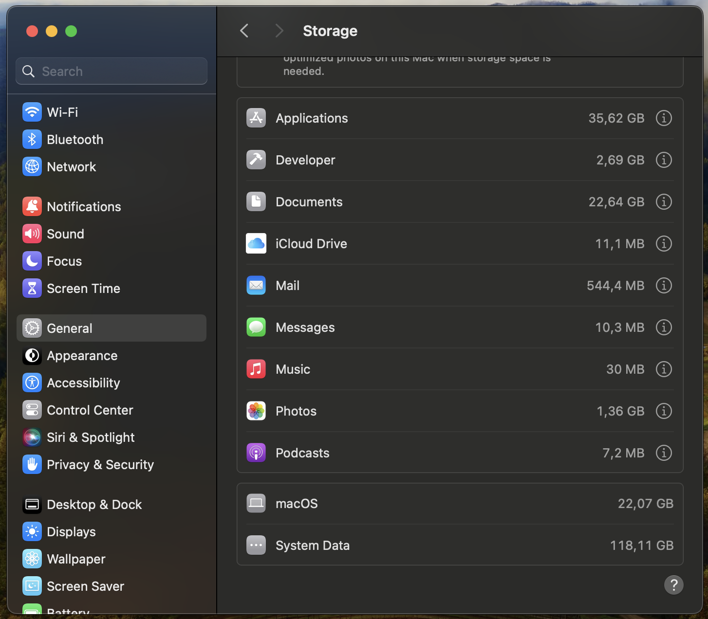The image size is (708, 619).
Task: Open the Storage help button
Action: tap(674, 585)
